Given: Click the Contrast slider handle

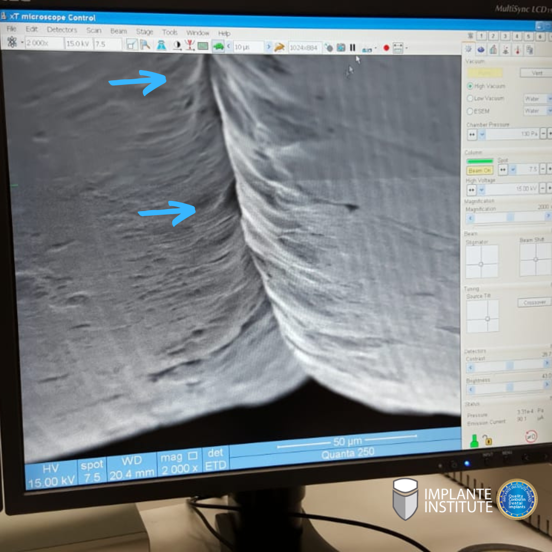Looking at the screenshot, I should tap(509, 365).
